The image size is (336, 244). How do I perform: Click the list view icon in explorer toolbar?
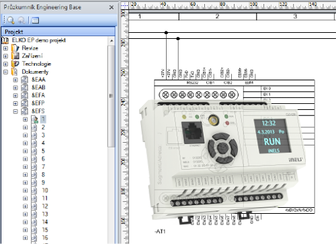tap(36, 20)
